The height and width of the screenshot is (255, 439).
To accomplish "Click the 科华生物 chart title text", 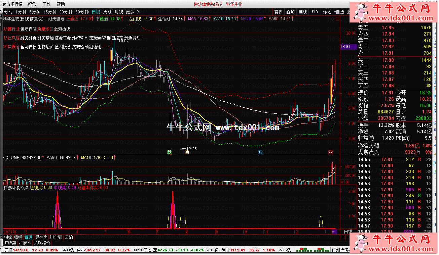I will (x=11, y=19).
